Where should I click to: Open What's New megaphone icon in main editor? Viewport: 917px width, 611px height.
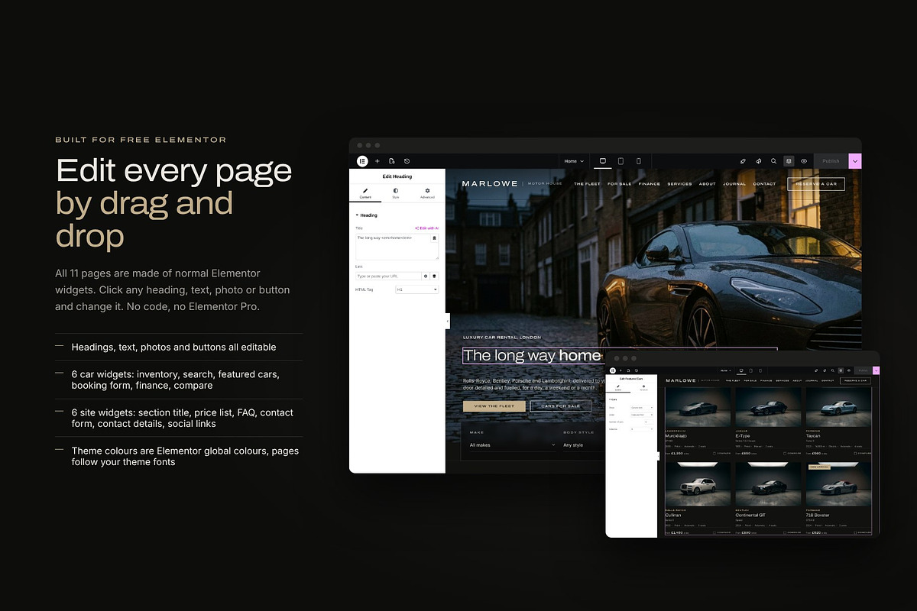tap(758, 161)
